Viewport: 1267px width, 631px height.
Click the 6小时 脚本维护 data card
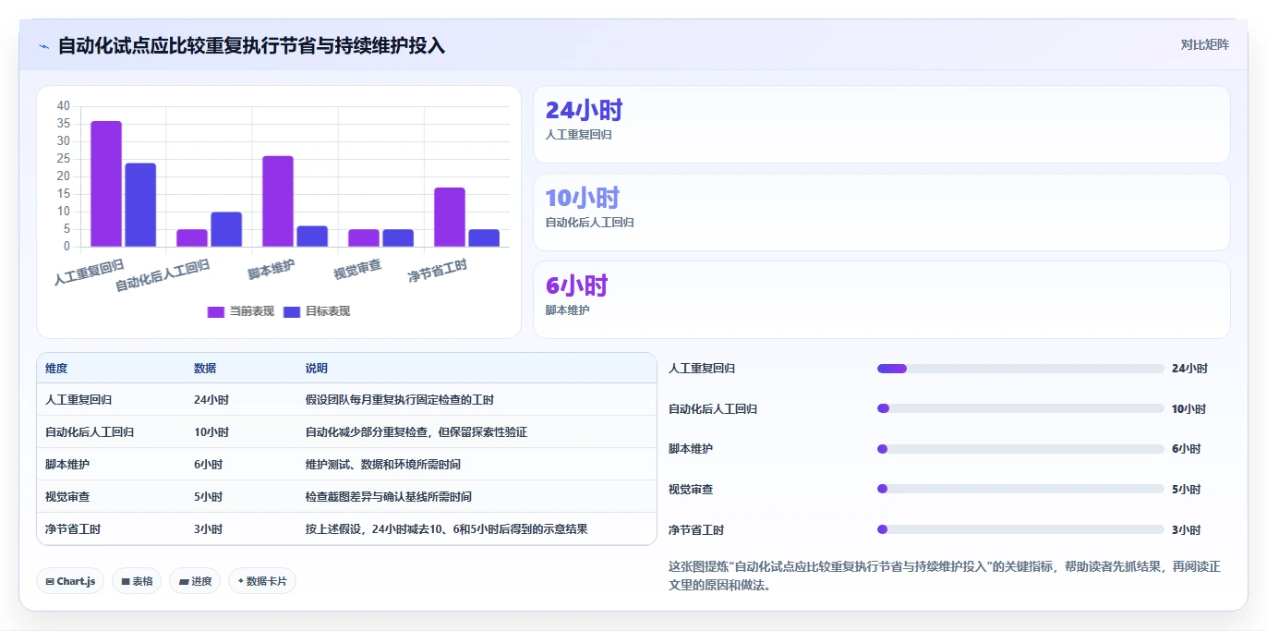click(x=882, y=300)
